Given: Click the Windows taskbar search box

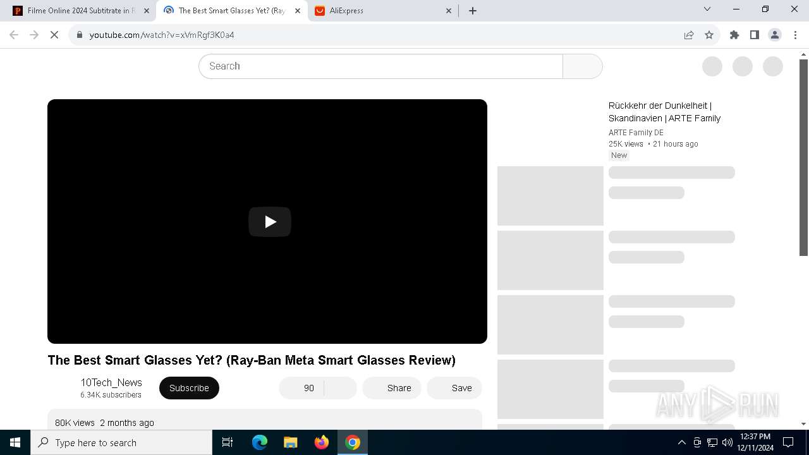Looking at the screenshot, I should [121, 442].
